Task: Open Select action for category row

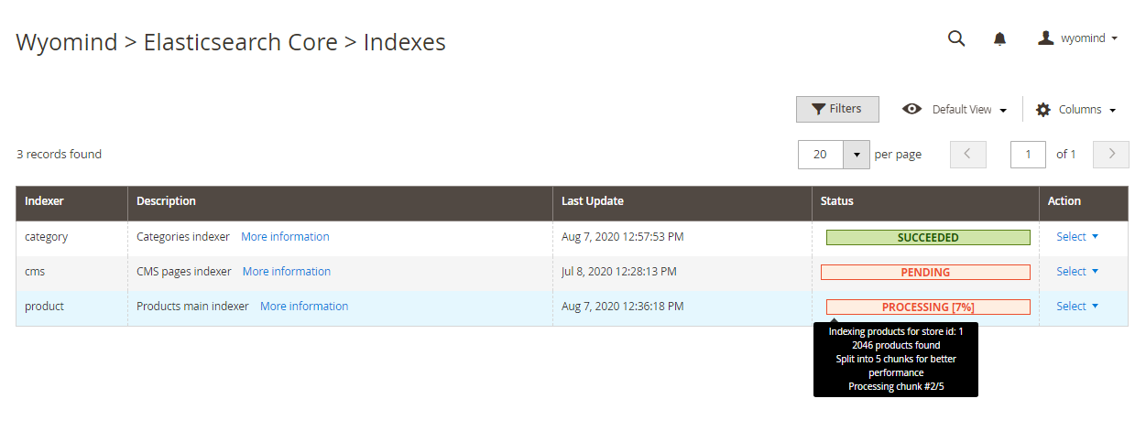Action: pos(1077,236)
